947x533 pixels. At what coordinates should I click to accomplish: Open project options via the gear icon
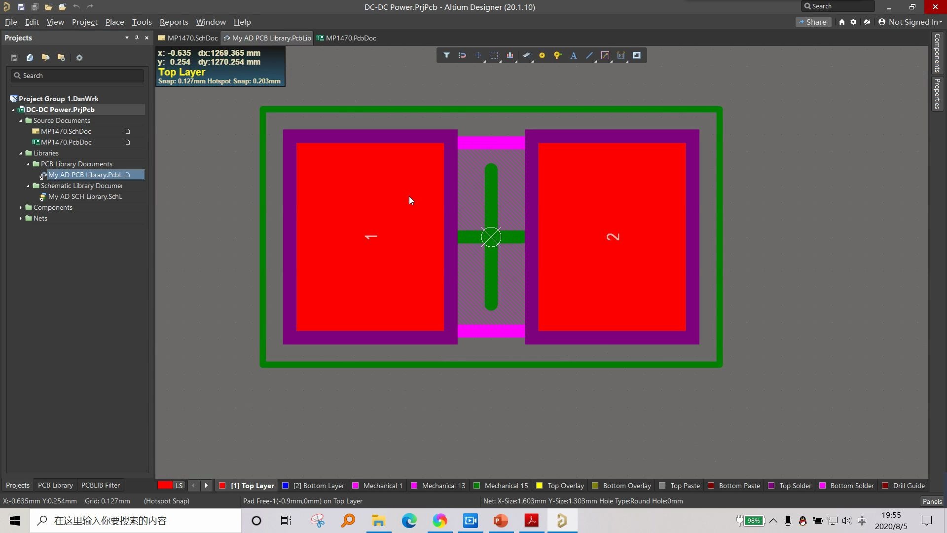(x=79, y=58)
